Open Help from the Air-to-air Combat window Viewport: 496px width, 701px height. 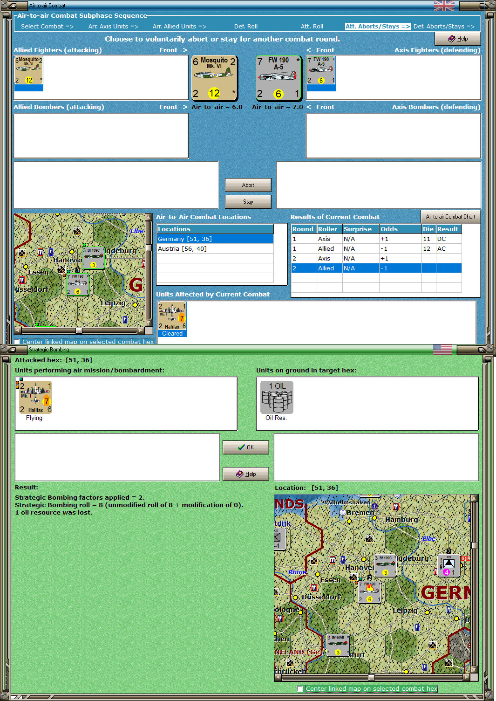(x=457, y=38)
